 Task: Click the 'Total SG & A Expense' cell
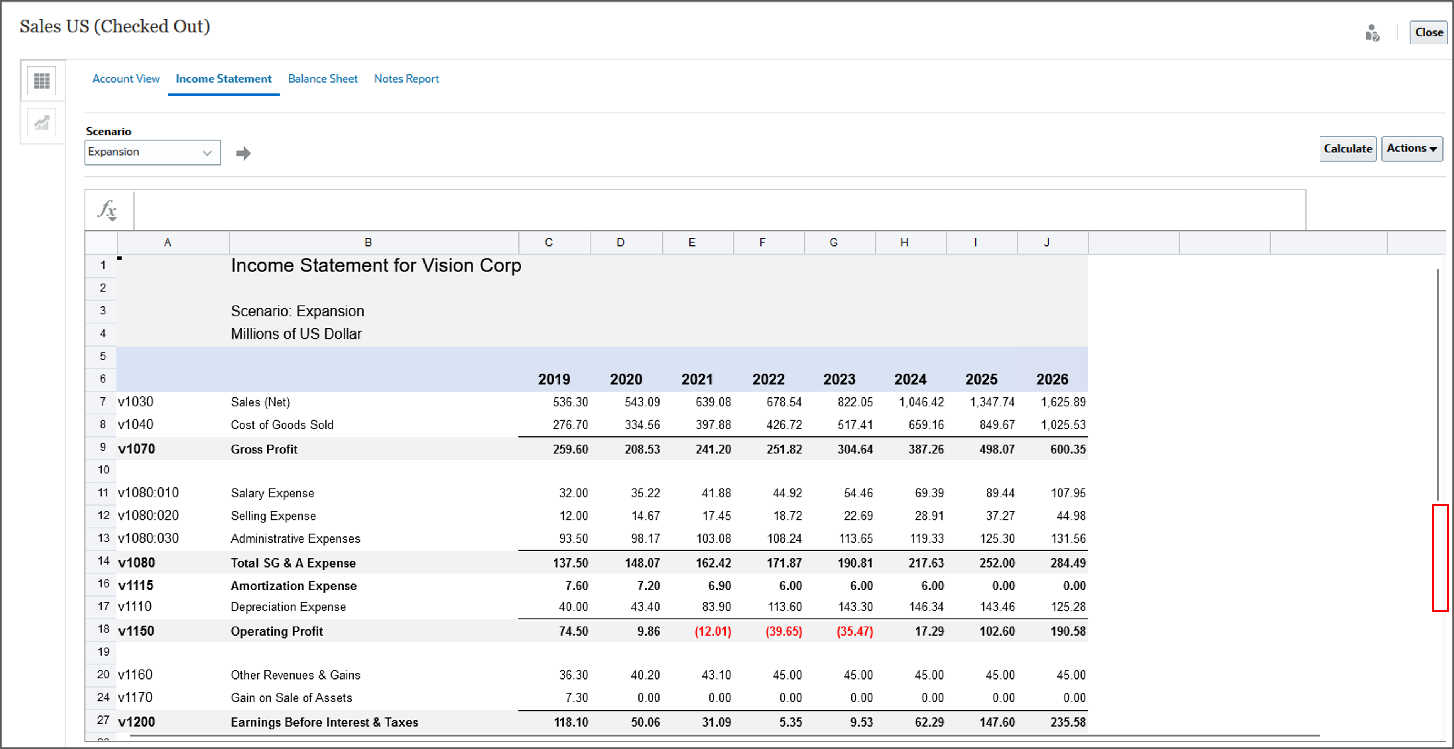point(293,563)
